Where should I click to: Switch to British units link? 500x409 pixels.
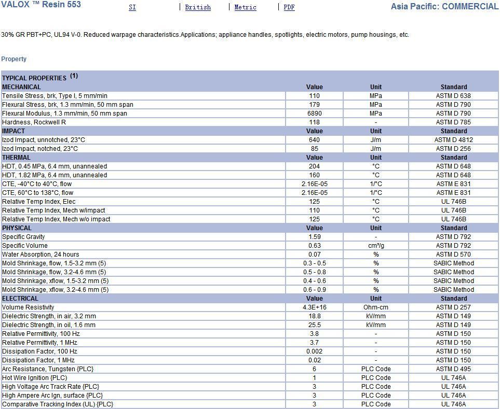click(198, 7)
